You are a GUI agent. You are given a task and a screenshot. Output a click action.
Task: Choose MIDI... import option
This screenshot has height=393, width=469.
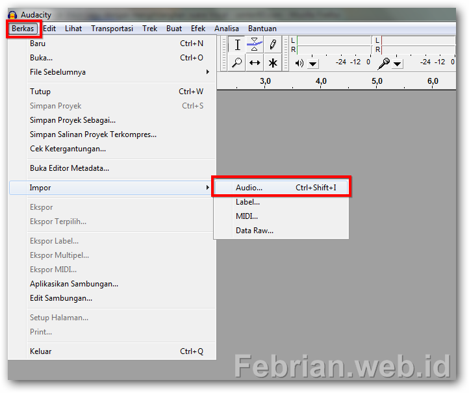[x=281, y=216]
